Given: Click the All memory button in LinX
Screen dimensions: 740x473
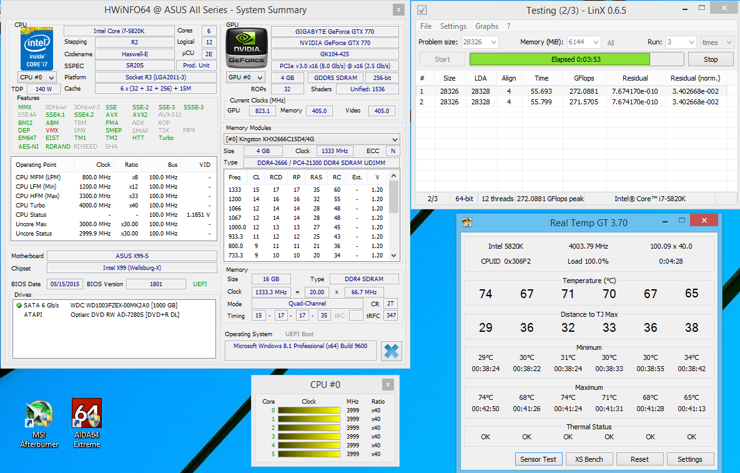Looking at the screenshot, I should (x=611, y=42).
